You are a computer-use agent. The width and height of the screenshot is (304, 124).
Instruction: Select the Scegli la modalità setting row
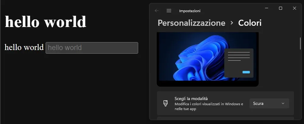[x=225, y=103]
